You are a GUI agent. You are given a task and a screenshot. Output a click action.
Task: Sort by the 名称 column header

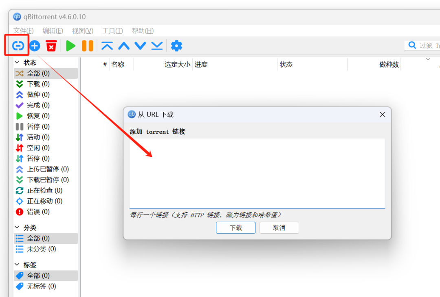[121, 64]
